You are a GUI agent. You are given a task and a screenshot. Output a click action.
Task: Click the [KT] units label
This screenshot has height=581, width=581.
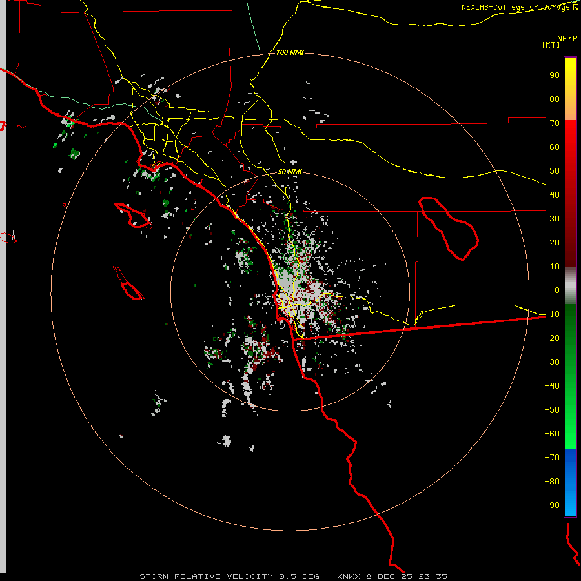tap(551, 45)
